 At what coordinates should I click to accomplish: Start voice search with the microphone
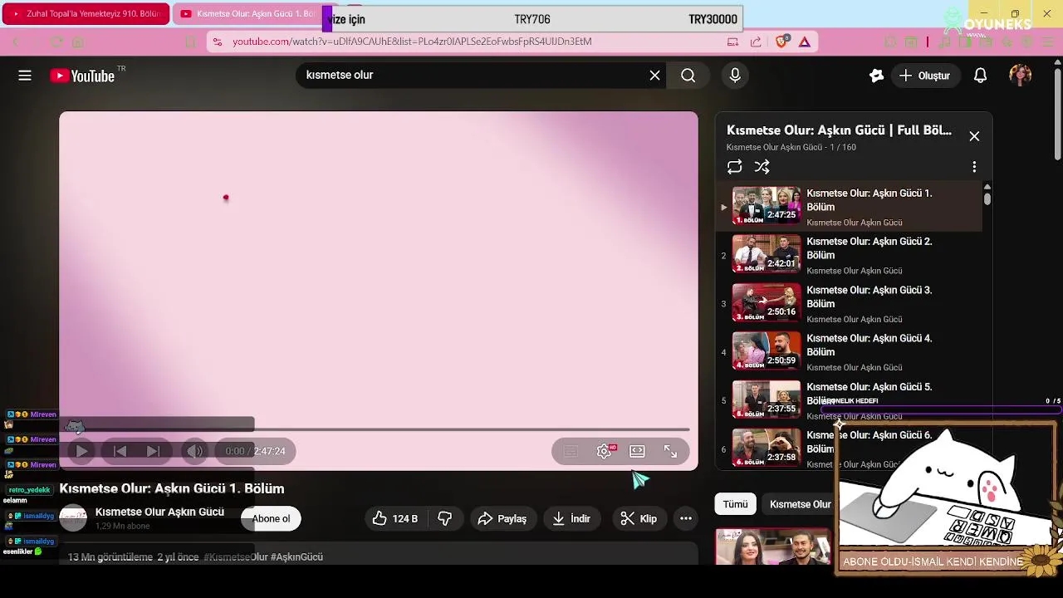[735, 76]
